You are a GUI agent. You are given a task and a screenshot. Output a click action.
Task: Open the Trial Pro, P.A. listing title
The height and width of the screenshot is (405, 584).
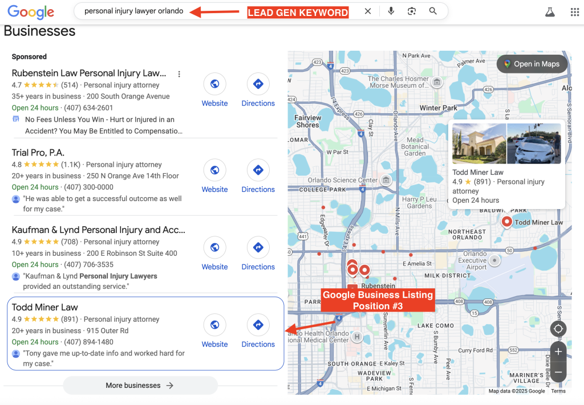38,153
